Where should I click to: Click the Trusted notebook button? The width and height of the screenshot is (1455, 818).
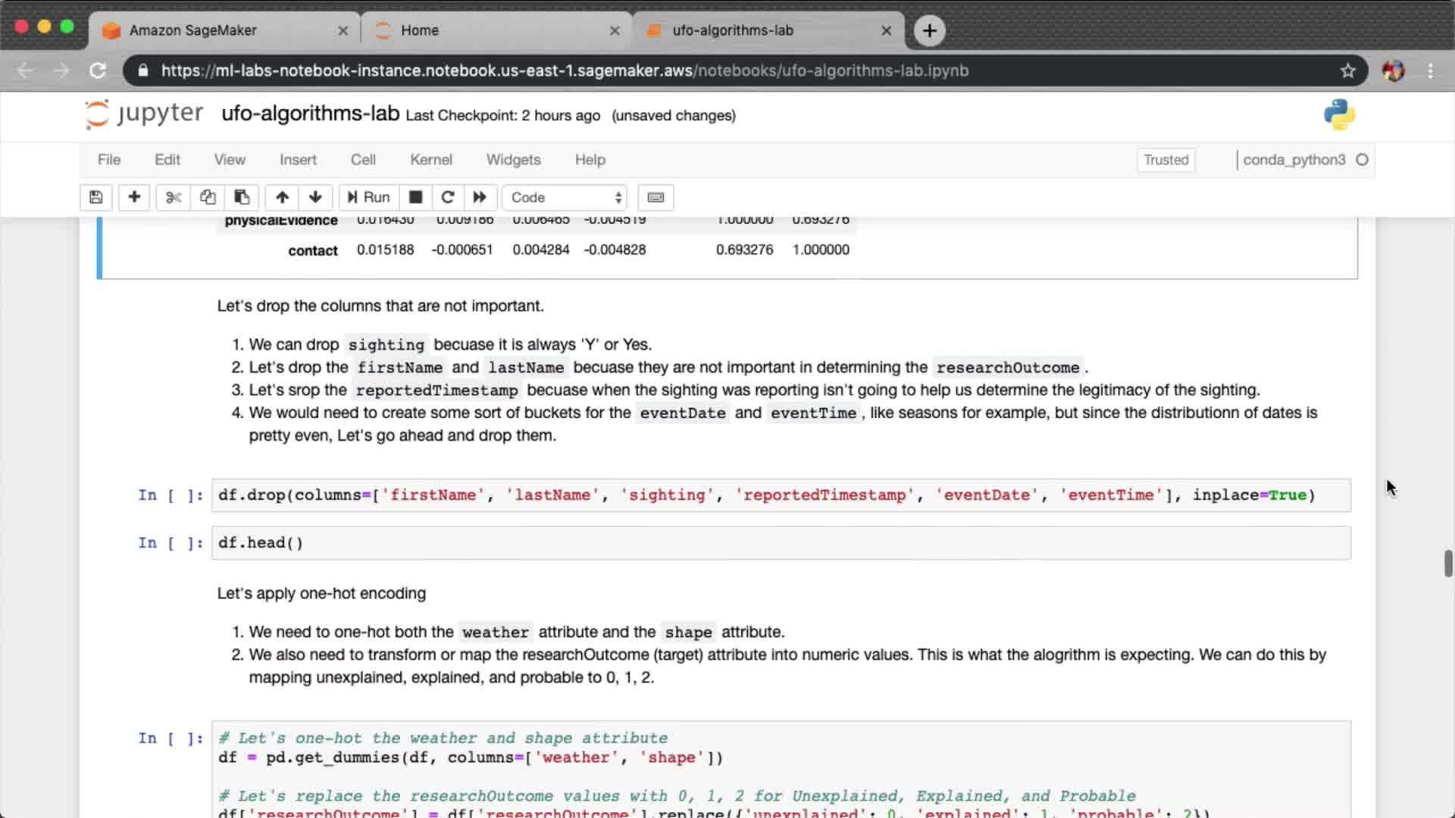click(x=1166, y=160)
